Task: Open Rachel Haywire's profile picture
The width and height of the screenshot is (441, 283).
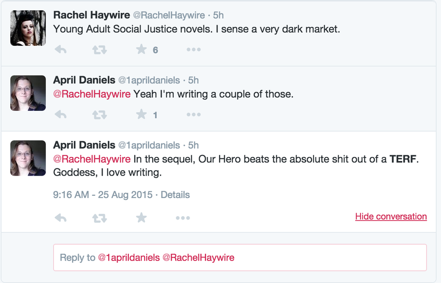Action: coord(28,28)
